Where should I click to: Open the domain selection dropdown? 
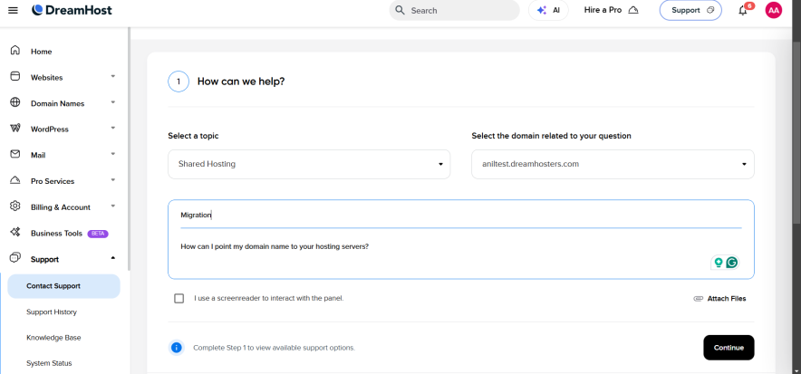(x=613, y=164)
